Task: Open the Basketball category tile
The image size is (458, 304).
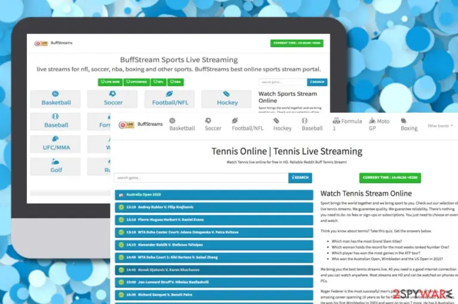Action: point(55,99)
